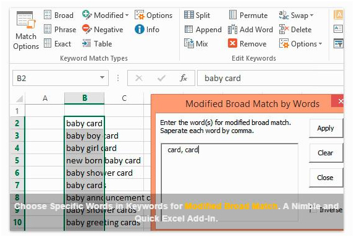Select the cell starting 'baby announcement'

85,197
